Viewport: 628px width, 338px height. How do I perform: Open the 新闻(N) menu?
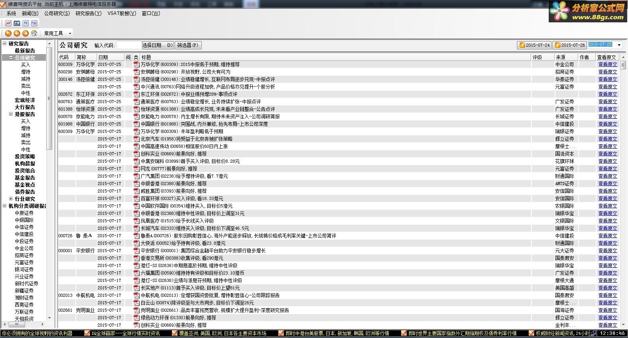tap(30, 13)
